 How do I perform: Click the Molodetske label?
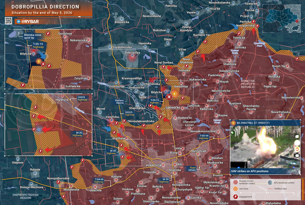(71, 190)
